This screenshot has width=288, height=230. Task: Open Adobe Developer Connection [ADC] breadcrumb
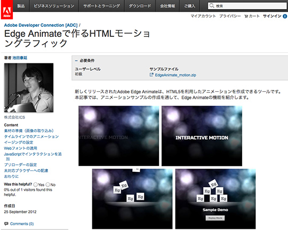[x=41, y=25]
